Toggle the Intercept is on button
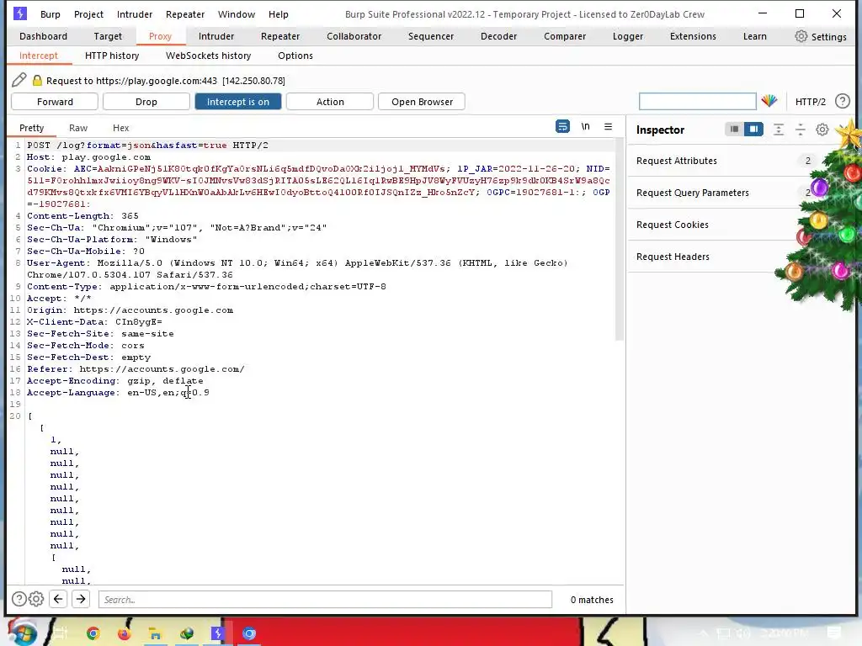862x646 pixels. tap(238, 102)
